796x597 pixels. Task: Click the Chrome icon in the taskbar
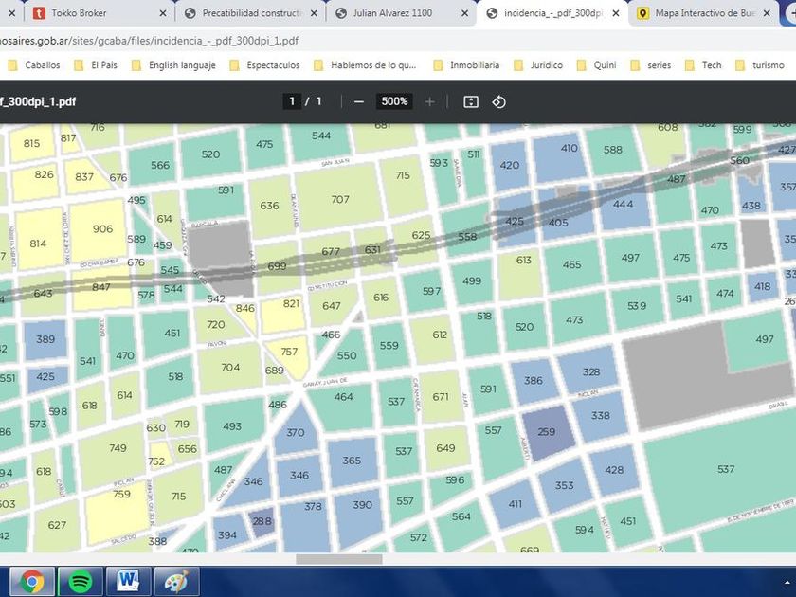[x=32, y=581]
